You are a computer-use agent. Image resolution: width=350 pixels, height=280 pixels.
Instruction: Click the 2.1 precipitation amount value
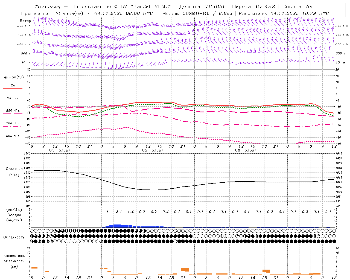point(119,212)
